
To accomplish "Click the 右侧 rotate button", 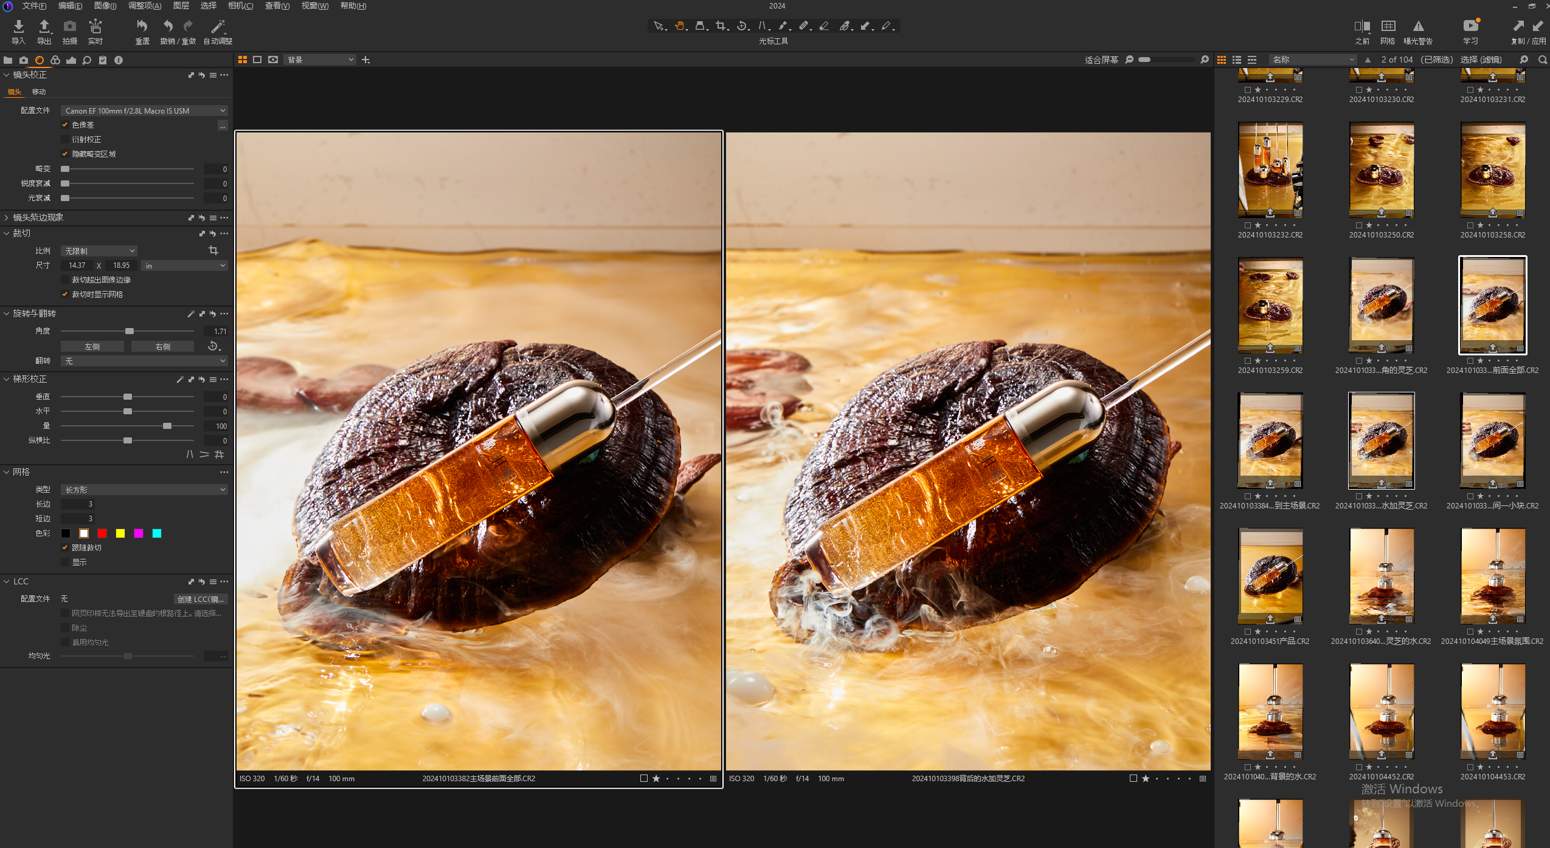I will coord(162,346).
